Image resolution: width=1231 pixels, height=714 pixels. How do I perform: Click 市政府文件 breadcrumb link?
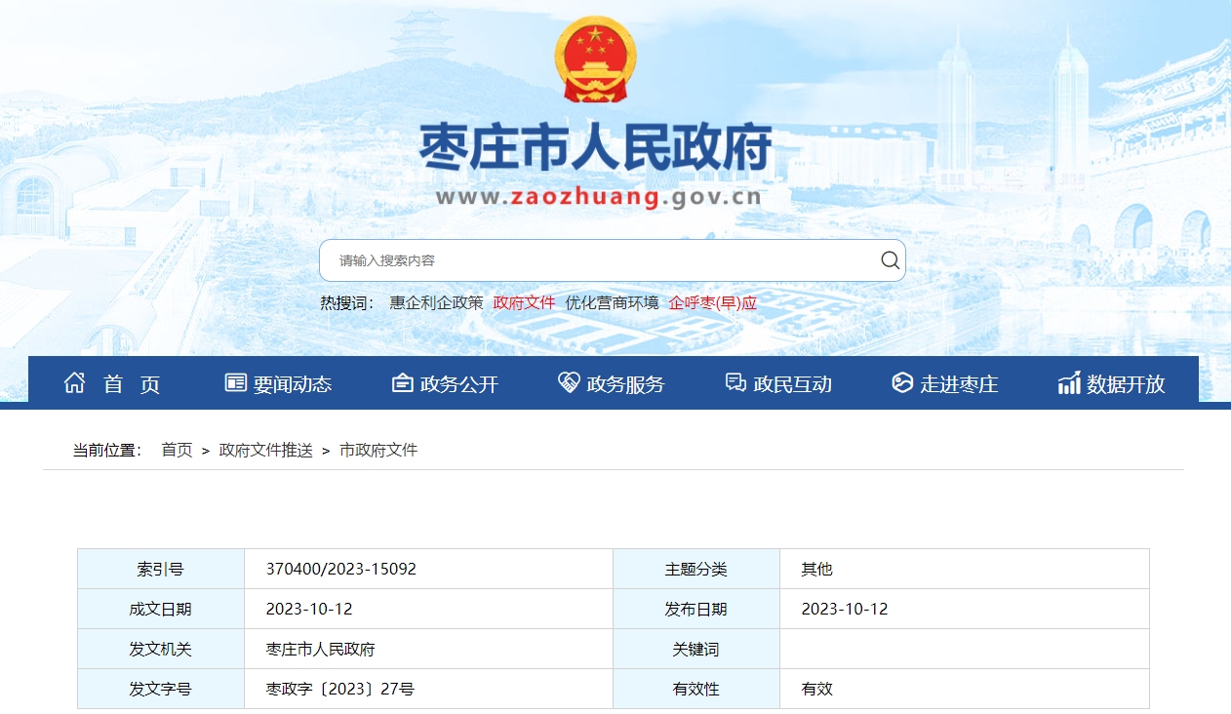pos(377,450)
